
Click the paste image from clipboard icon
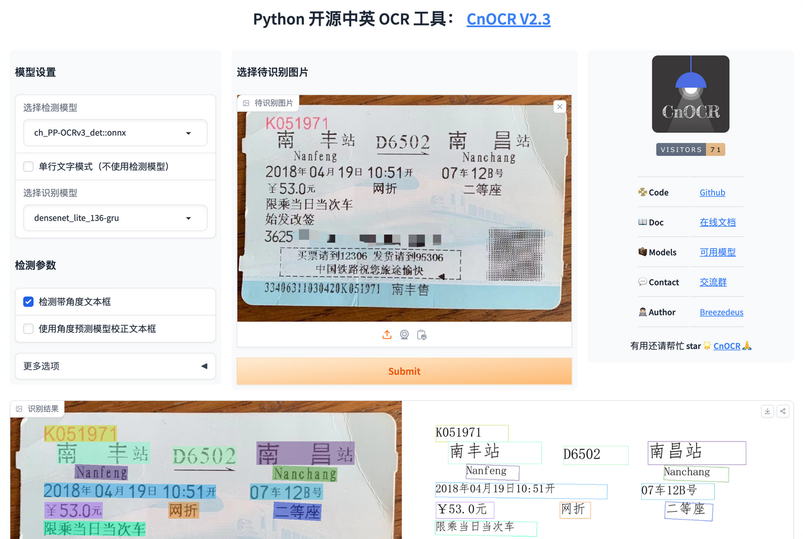[422, 335]
